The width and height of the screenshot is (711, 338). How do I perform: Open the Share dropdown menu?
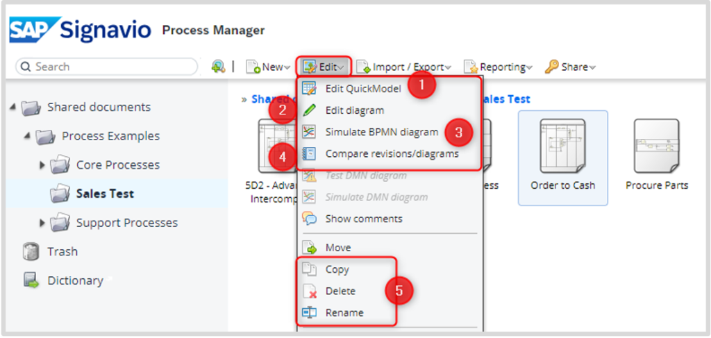tap(571, 67)
